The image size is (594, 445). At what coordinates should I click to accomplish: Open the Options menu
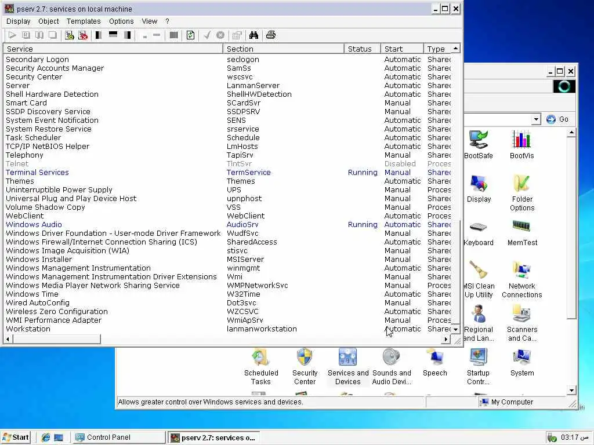[x=121, y=21]
